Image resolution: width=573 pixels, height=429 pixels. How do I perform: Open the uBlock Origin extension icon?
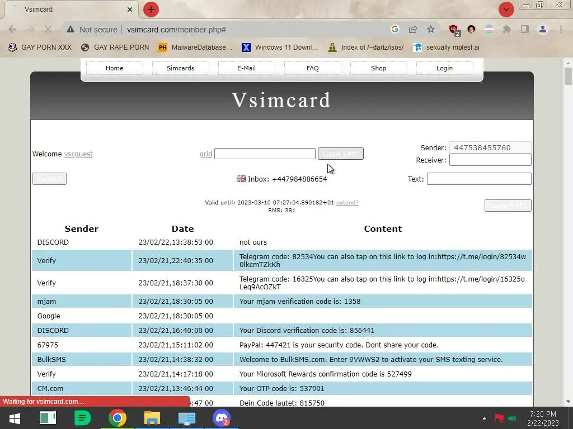[454, 30]
